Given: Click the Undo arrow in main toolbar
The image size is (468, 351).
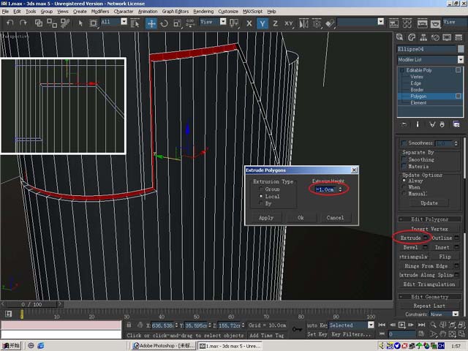Looking at the screenshot, I should point(10,23).
